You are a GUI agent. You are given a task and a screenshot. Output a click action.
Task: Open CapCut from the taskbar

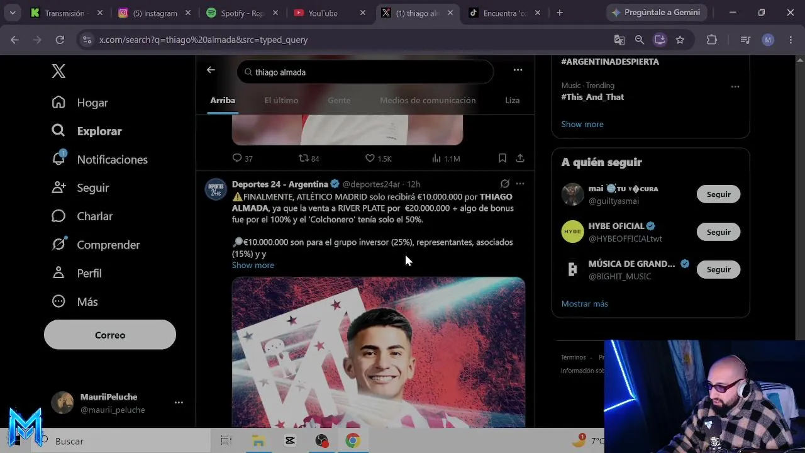tap(290, 441)
